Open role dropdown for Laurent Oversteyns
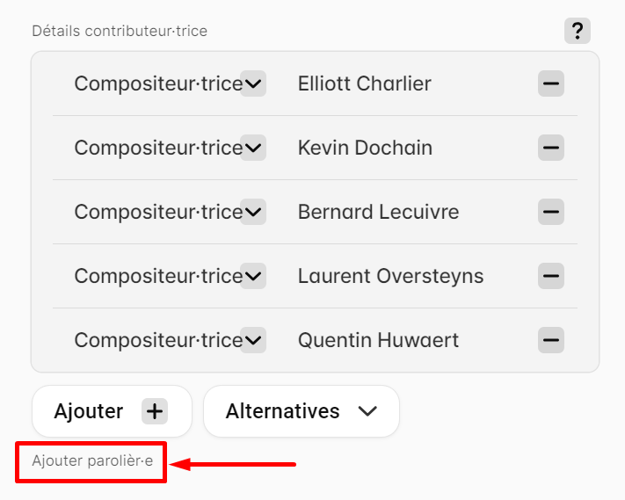625x500 pixels. click(253, 276)
